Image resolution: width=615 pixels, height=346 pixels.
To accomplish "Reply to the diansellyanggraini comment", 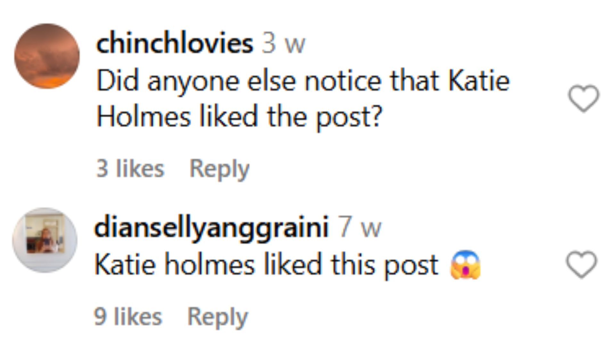I will tap(217, 317).
